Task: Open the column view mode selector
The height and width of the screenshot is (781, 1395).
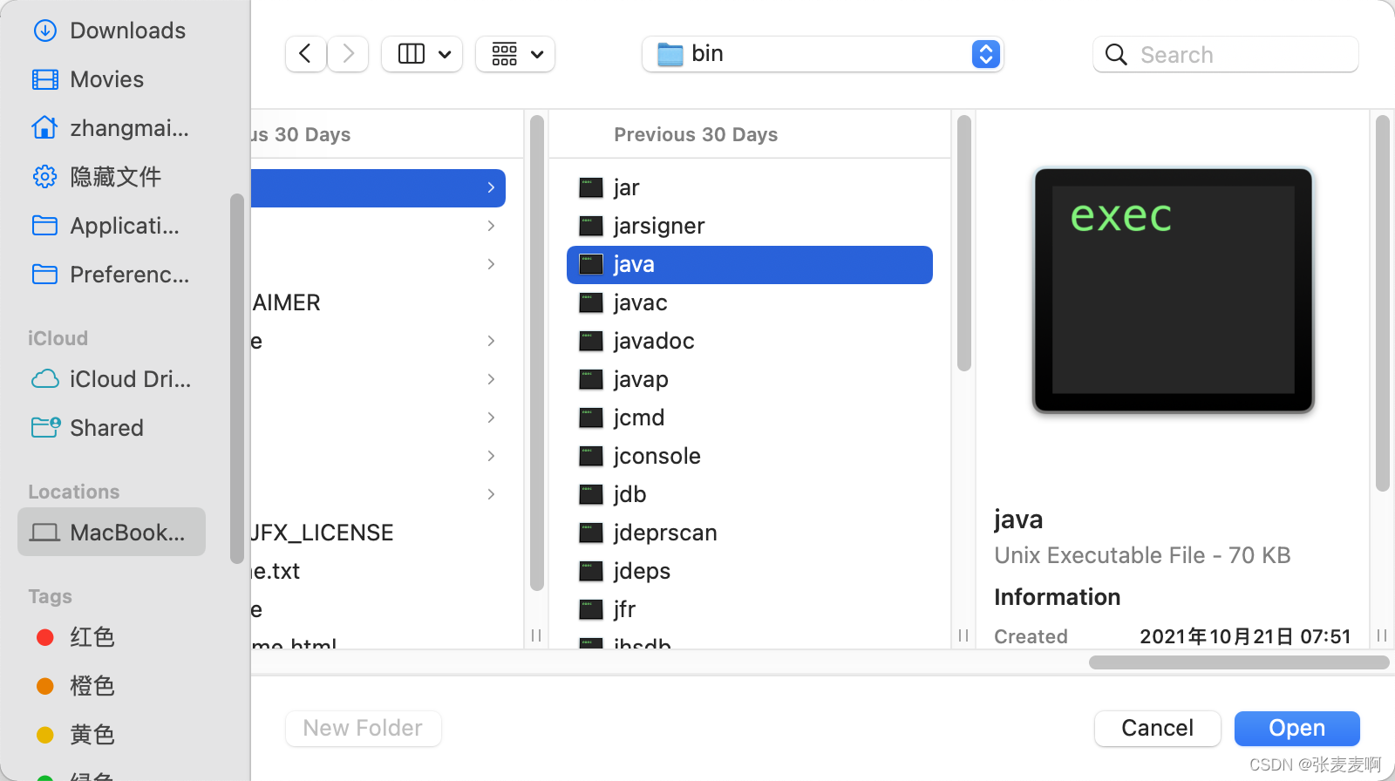Action: (x=422, y=54)
